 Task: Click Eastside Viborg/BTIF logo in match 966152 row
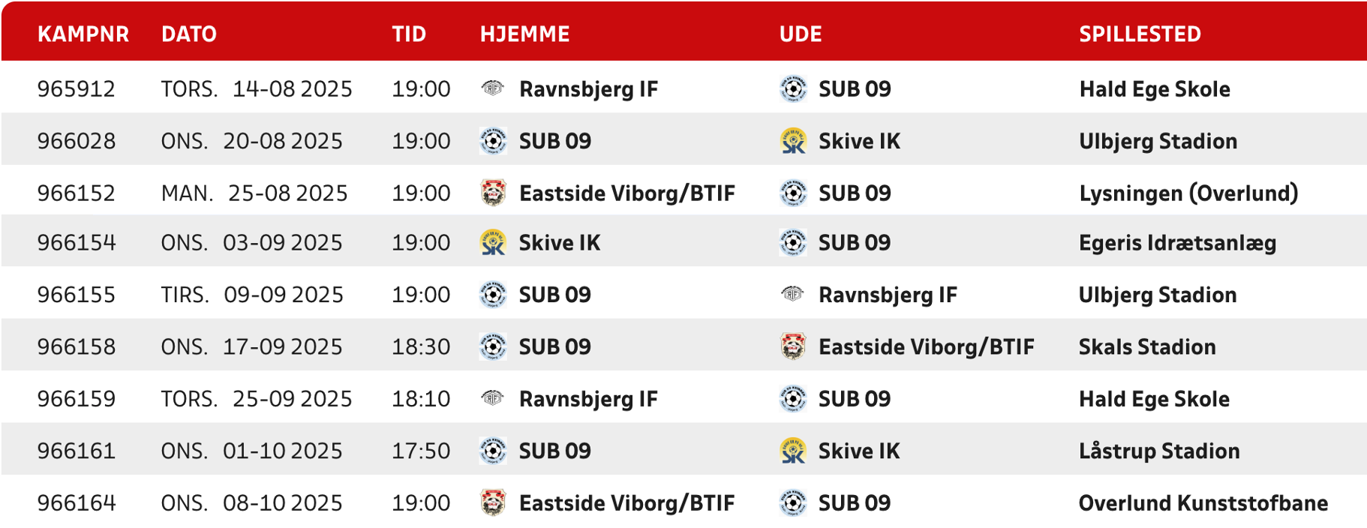(x=493, y=193)
